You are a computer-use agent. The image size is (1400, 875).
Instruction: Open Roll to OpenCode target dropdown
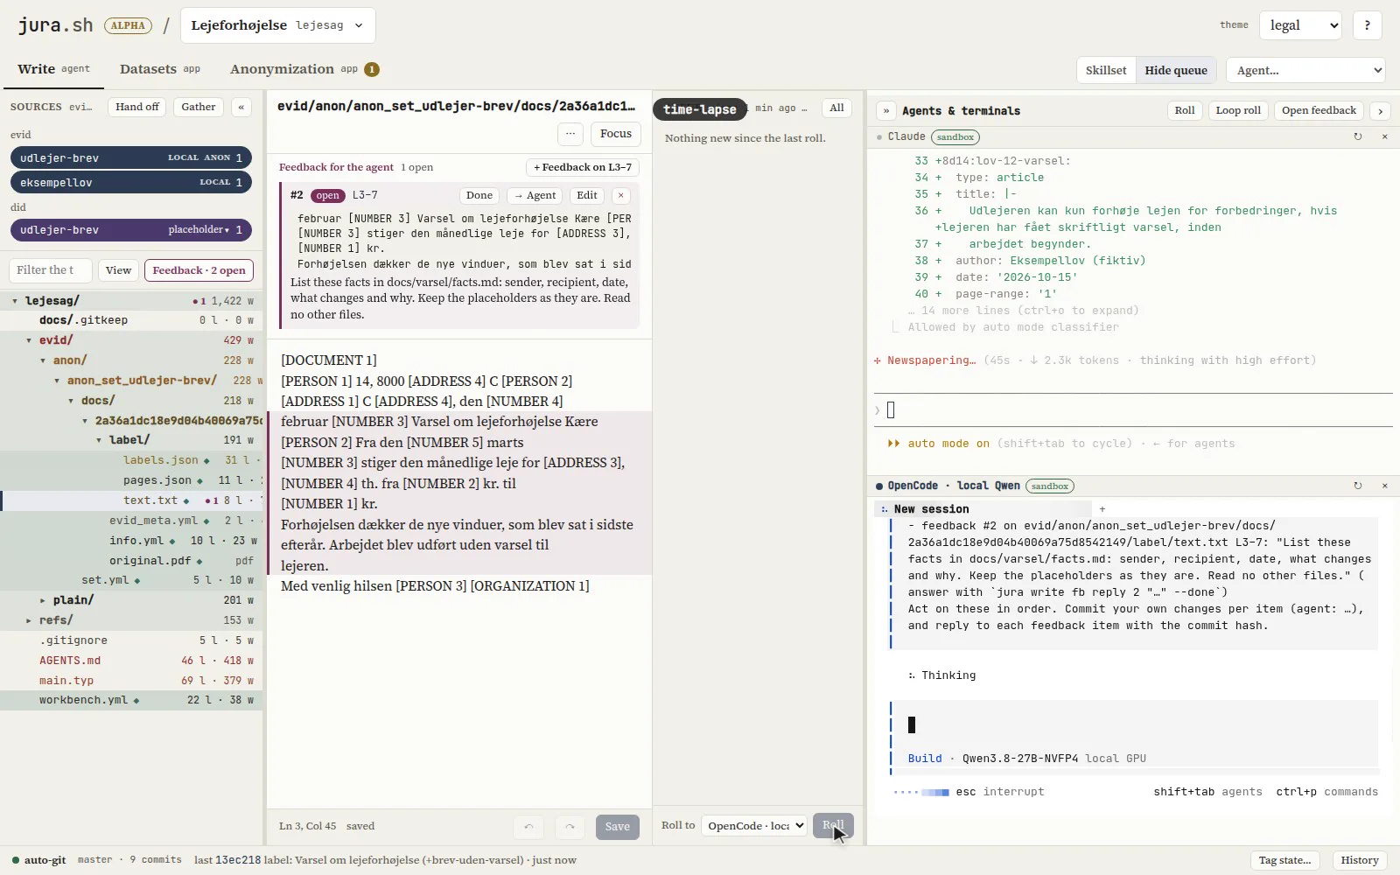tap(753, 826)
